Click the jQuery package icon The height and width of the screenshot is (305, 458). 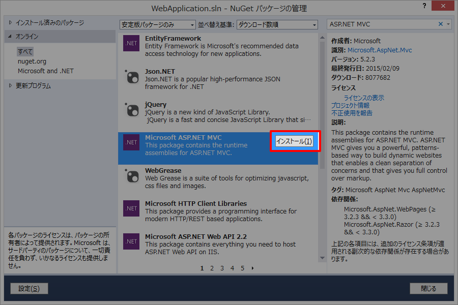(x=131, y=109)
